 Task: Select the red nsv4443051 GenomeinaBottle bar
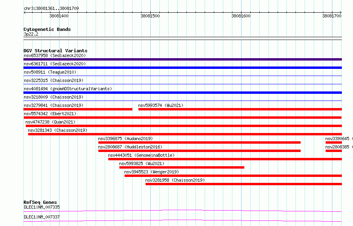click(225, 159)
